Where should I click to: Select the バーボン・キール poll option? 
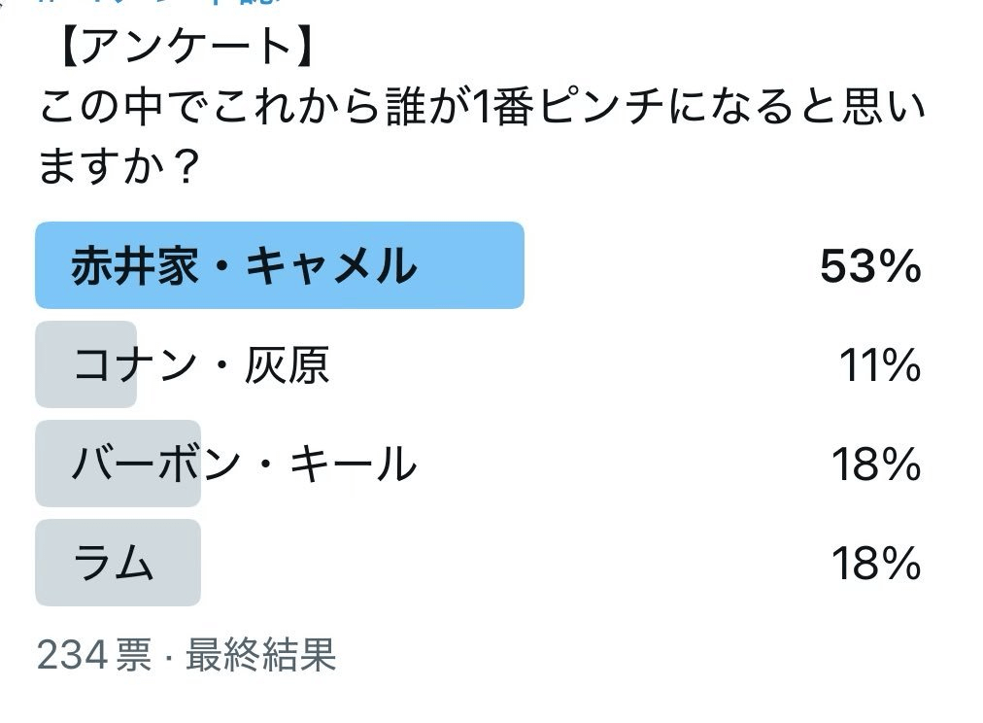(x=244, y=465)
